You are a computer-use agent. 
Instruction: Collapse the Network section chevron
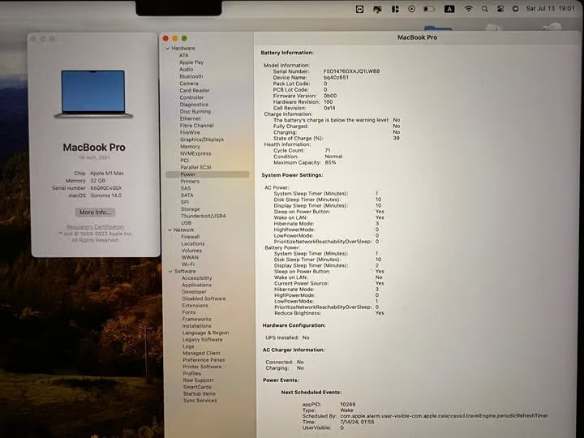pyautogui.click(x=170, y=230)
